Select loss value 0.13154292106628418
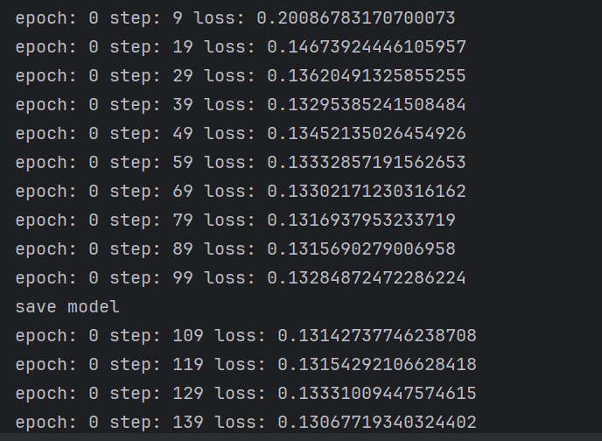The height and width of the screenshot is (441, 602). click(377, 364)
